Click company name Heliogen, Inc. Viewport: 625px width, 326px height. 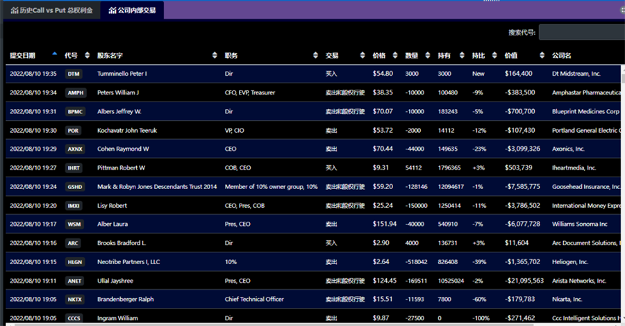(x=570, y=262)
